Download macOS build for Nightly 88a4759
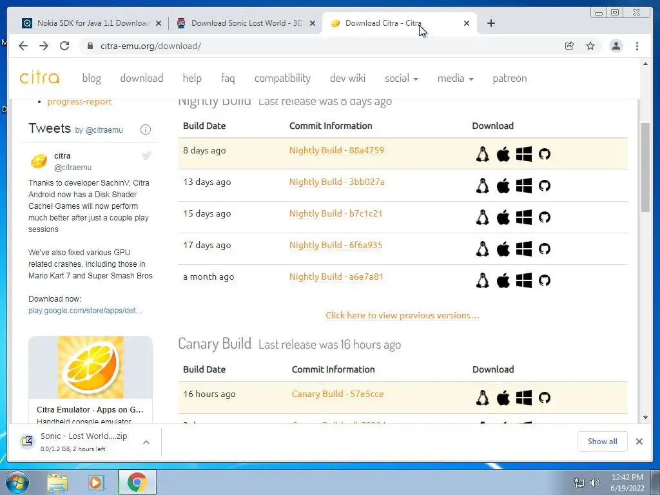 click(x=503, y=154)
